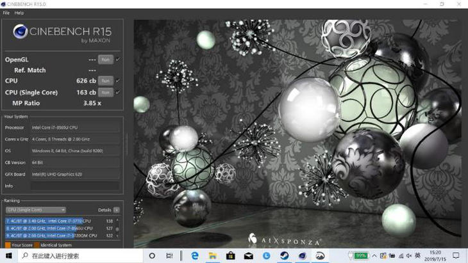Image resolution: width=468 pixels, height=263 pixels.
Task: Run the OpenGL benchmark test
Action: 105,60
